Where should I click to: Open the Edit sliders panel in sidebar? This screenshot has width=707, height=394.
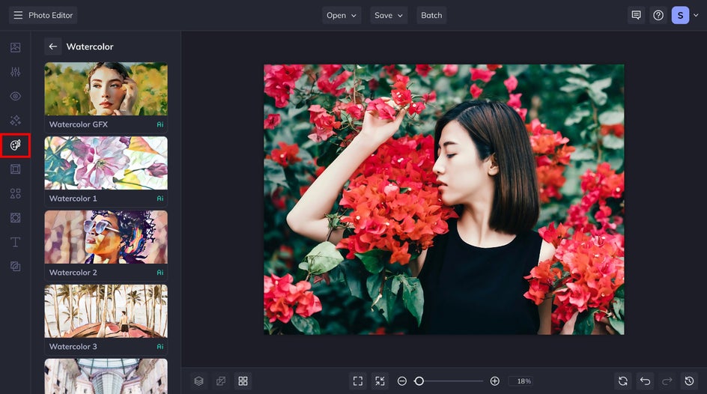(15, 72)
